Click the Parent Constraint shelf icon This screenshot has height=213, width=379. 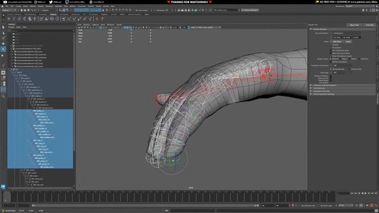(64, 18)
